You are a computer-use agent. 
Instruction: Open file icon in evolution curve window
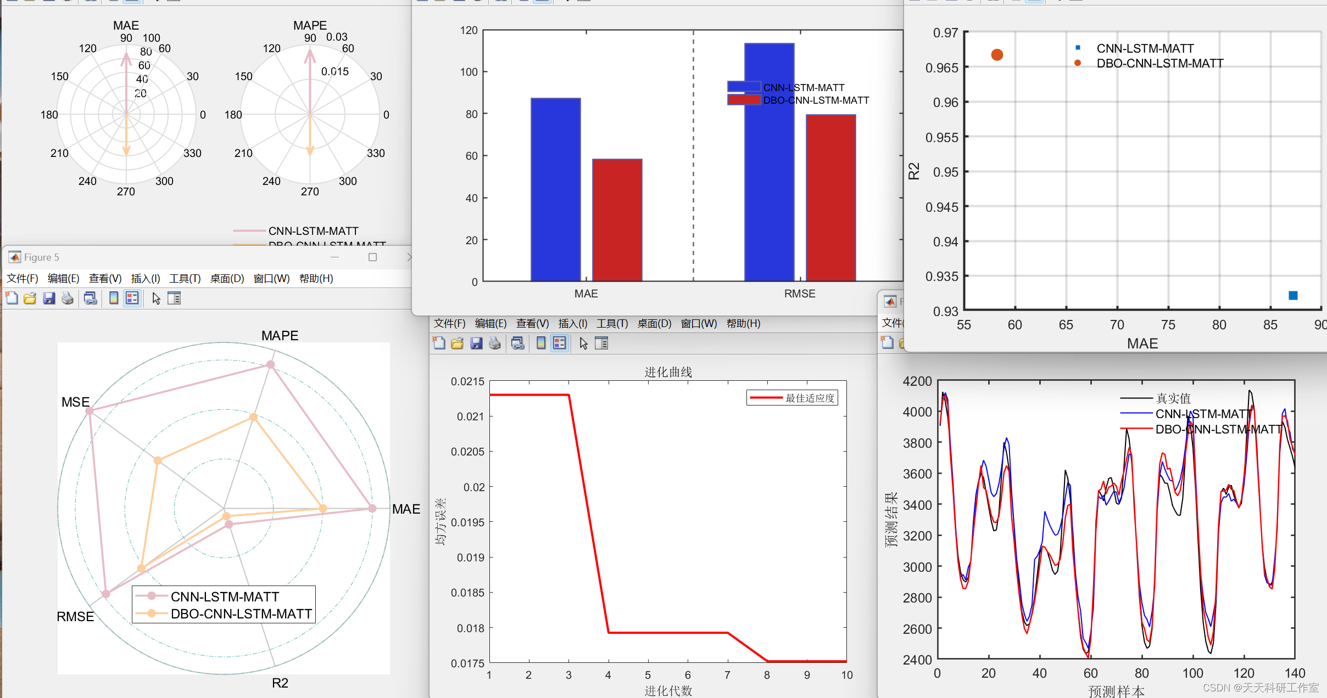tap(457, 343)
